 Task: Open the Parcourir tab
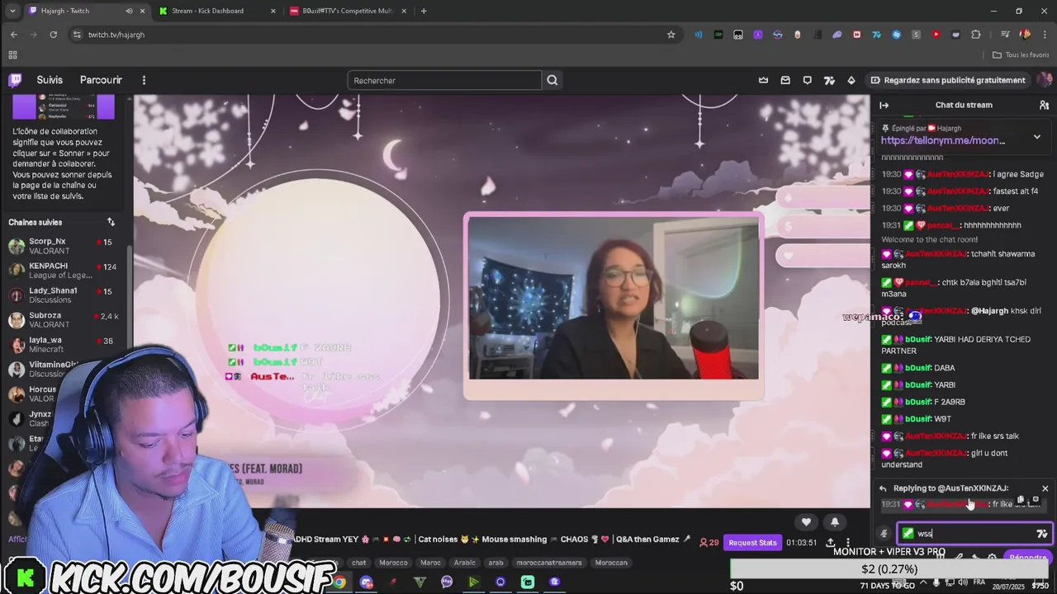[101, 80]
